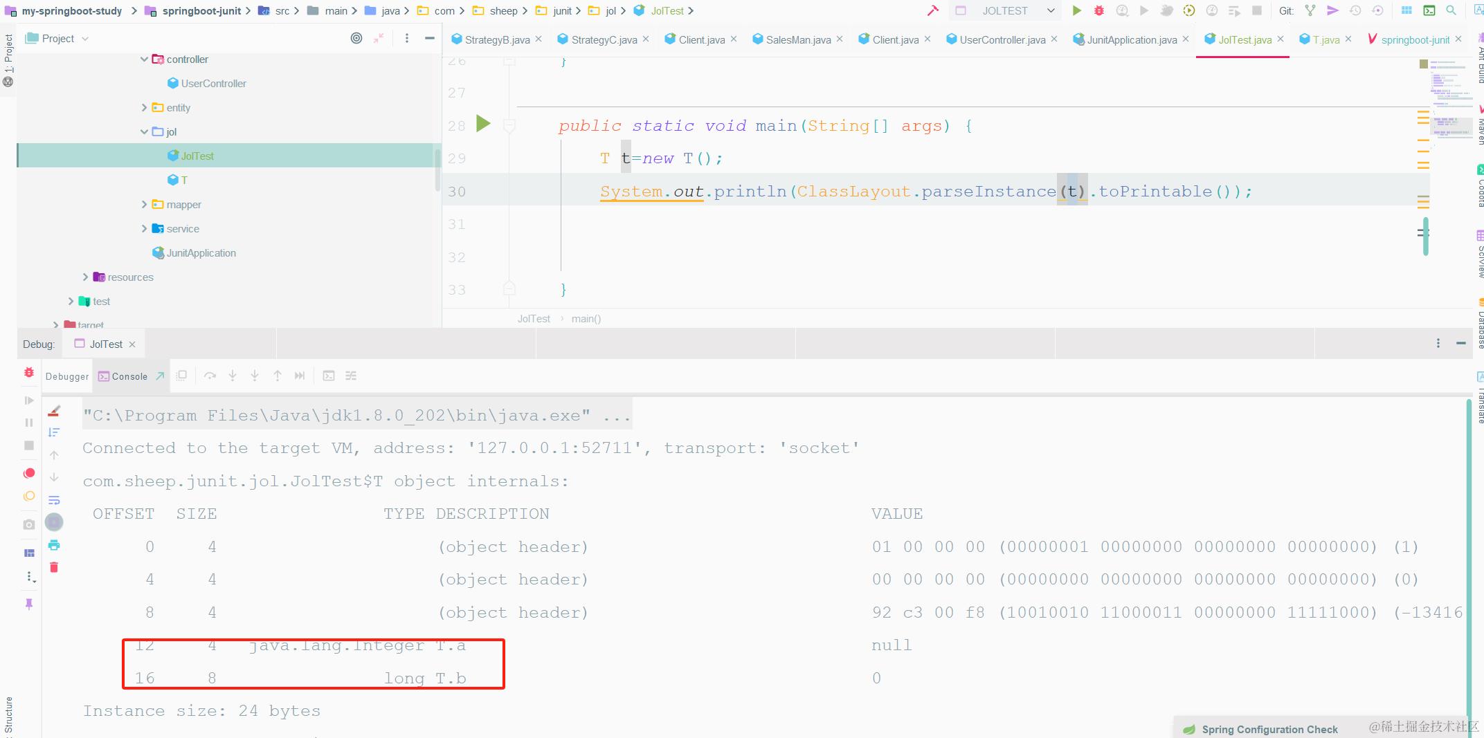Click the springboot-junit breadcrumb
This screenshot has width=1484, height=738.
coord(201,10)
